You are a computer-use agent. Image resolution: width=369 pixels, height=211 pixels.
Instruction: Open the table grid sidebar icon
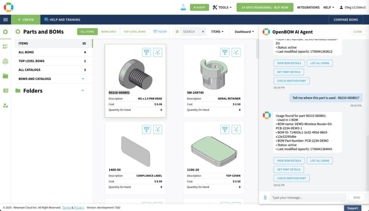click(5, 91)
